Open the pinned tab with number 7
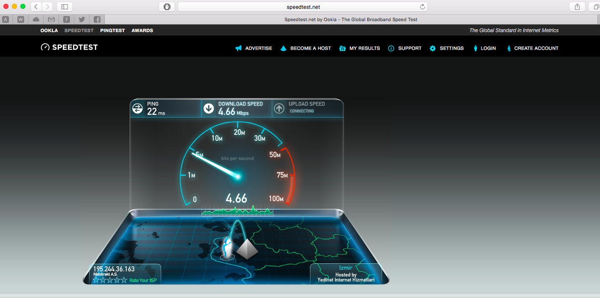This screenshot has height=298, width=600. coord(67,19)
